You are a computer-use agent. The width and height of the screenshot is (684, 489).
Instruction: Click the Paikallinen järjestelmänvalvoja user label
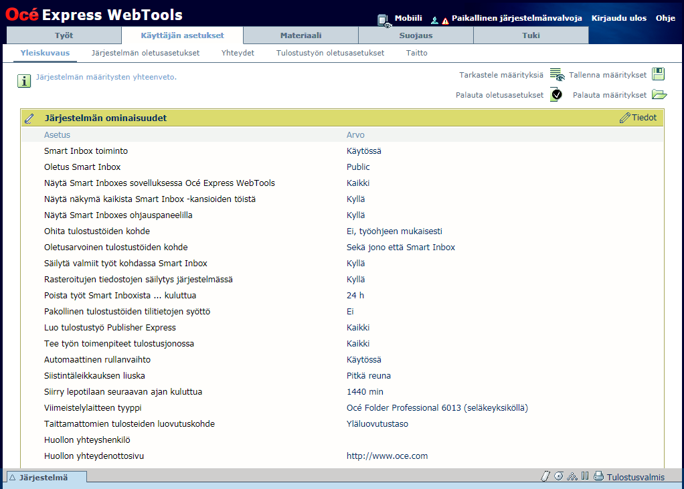(517, 18)
